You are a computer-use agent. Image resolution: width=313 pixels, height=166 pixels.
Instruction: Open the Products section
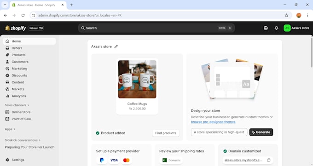tap(18, 55)
